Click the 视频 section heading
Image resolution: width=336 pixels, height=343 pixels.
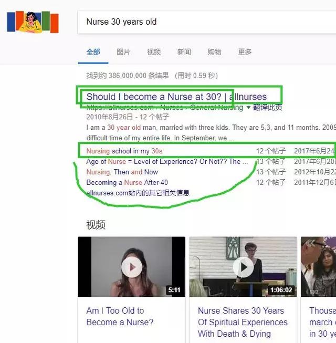pos(96,225)
